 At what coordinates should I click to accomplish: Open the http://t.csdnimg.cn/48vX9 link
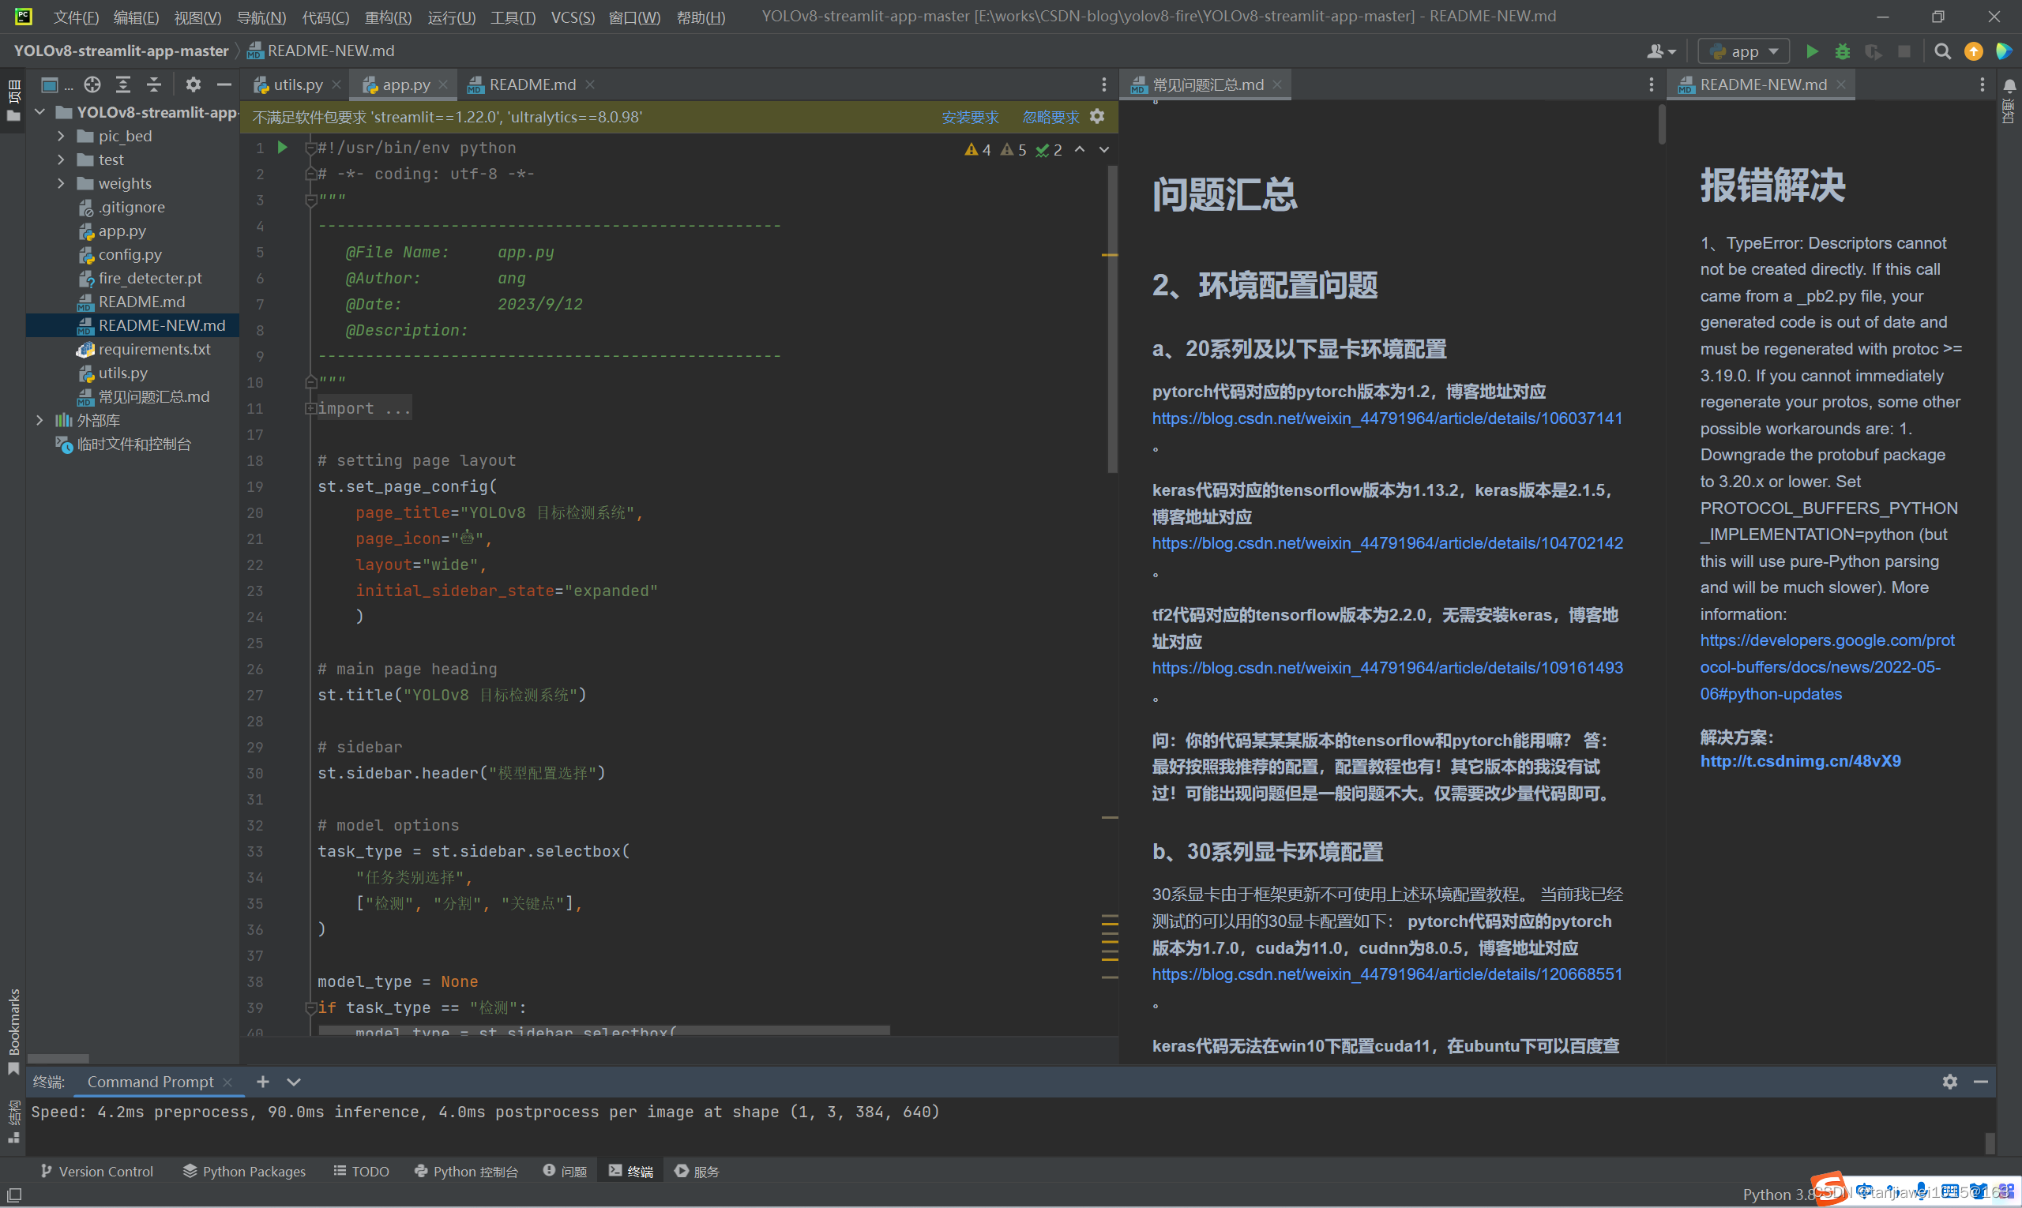click(1800, 761)
